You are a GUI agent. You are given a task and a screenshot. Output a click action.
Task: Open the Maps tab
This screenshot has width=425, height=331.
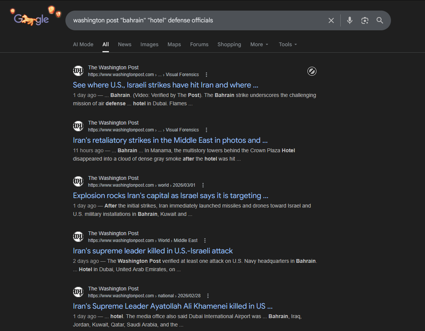[x=174, y=44]
